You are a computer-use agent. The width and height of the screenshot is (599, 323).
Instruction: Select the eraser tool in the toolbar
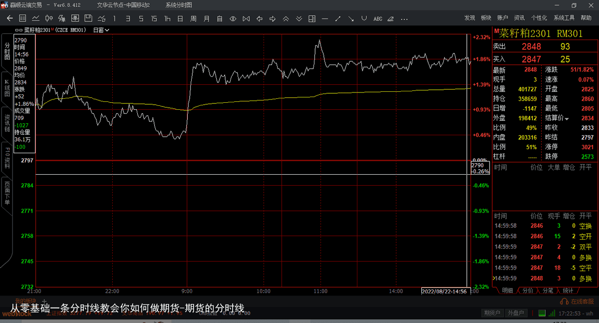pyautogui.click(x=390, y=18)
